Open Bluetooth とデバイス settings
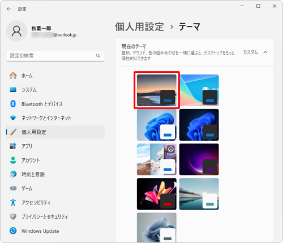The width and height of the screenshot is (283, 243). pyautogui.click(x=55, y=104)
